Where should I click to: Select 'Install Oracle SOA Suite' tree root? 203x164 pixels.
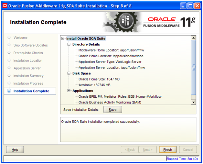(86, 38)
